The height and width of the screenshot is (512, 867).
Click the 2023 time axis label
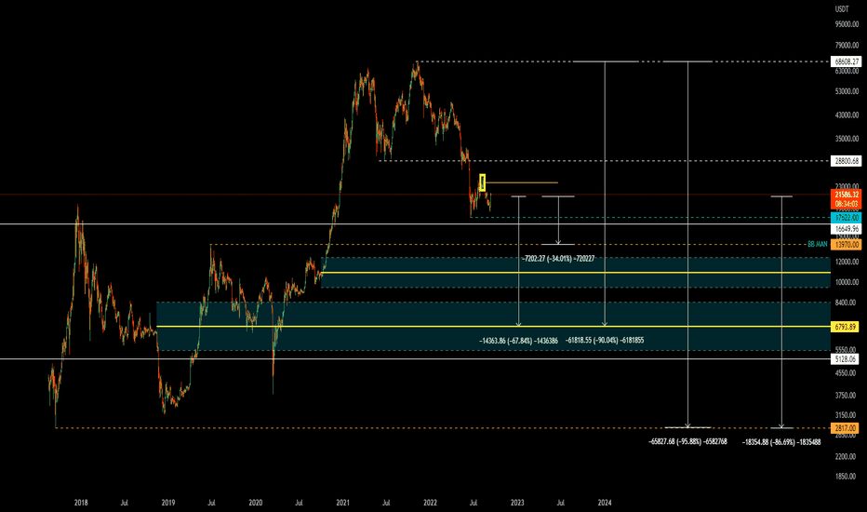(x=517, y=503)
